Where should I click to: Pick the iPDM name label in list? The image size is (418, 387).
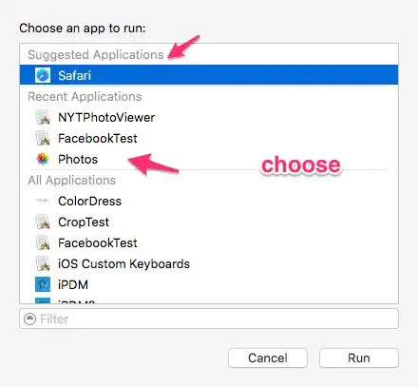73,284
